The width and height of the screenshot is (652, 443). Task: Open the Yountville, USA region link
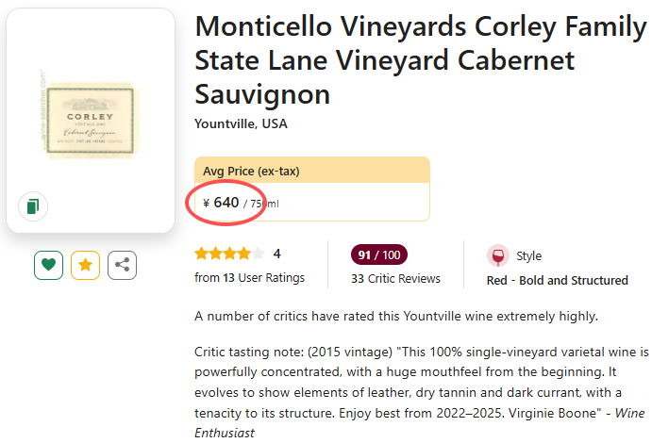(x=241, y=123)
